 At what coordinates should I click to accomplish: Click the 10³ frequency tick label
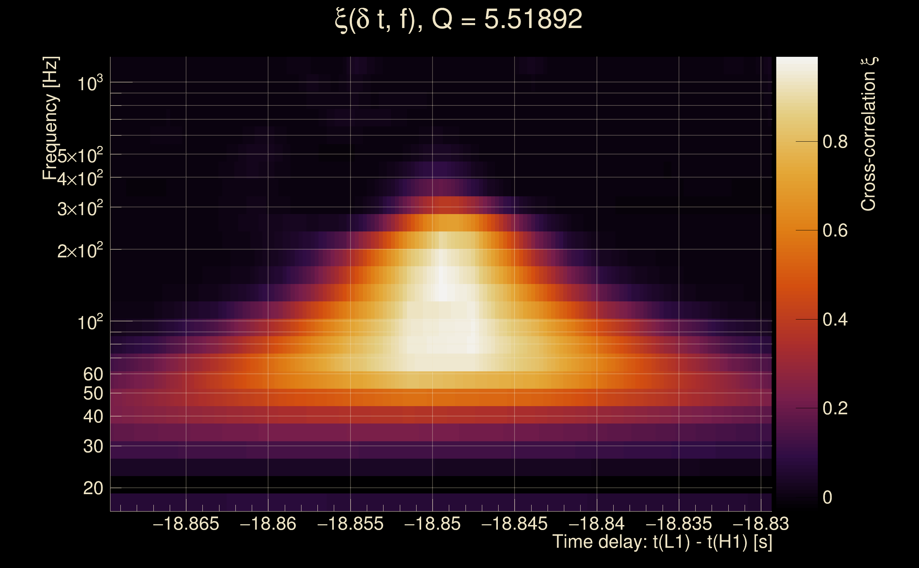90,83
